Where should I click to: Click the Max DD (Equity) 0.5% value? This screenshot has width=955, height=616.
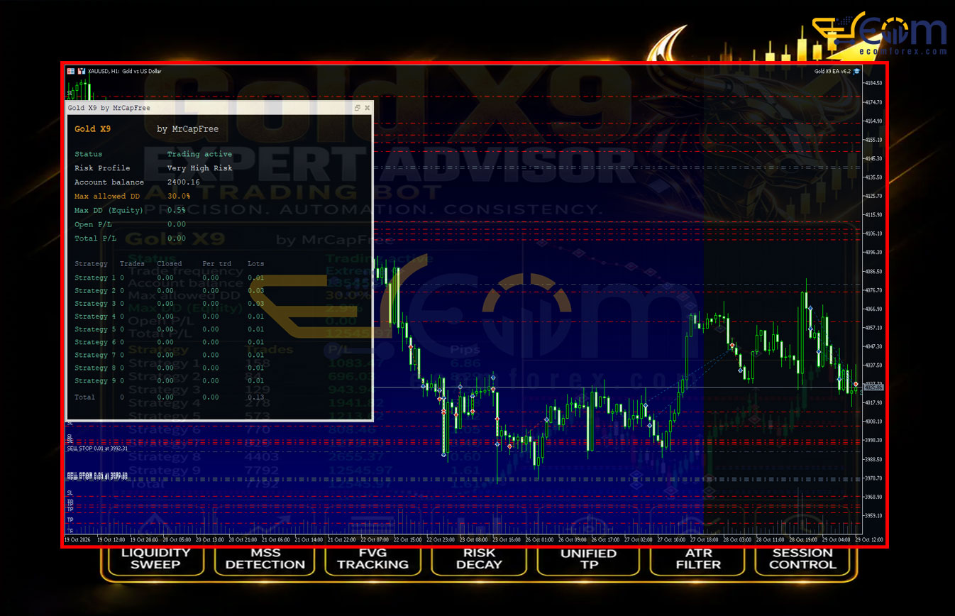(x=177, y=210)
